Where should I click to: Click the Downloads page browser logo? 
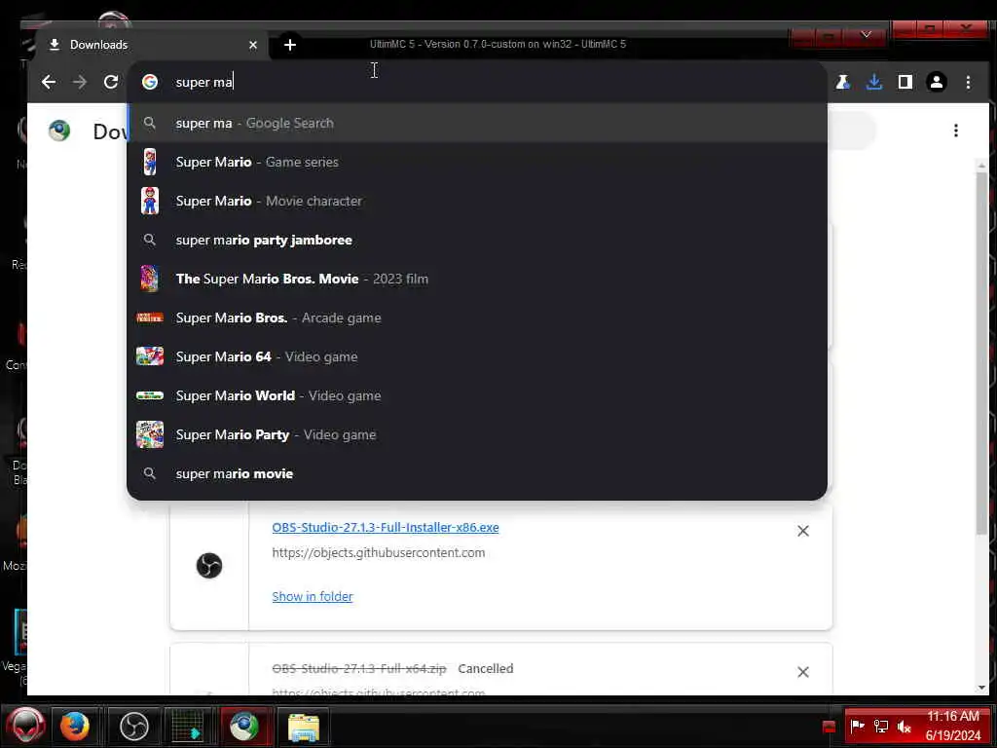coord(59,131)
